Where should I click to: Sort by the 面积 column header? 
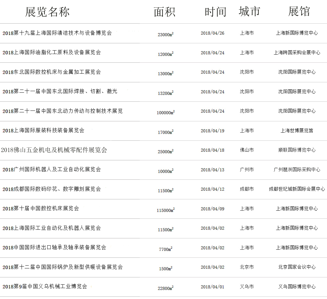[164, 12]
